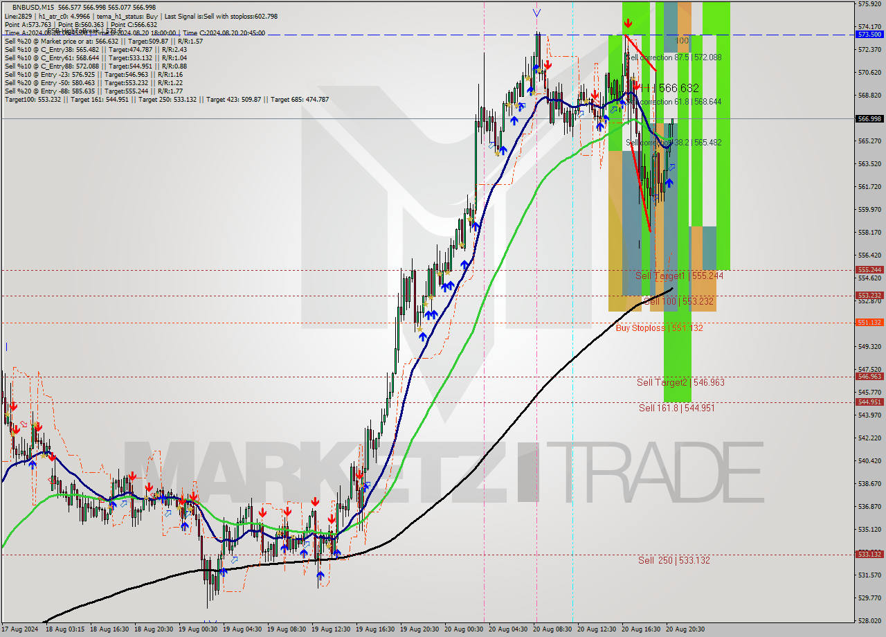Click '18 Aug 16:30' on the time axis
886x637 pixels.
pyautogui.click(x=111, y=629)
